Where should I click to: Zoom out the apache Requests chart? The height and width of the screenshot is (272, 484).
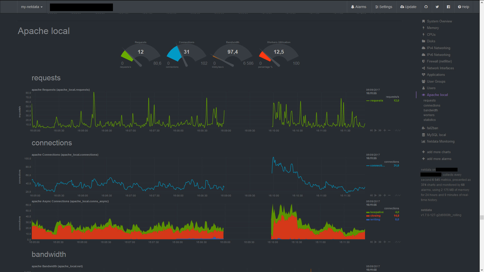point(389,130)
